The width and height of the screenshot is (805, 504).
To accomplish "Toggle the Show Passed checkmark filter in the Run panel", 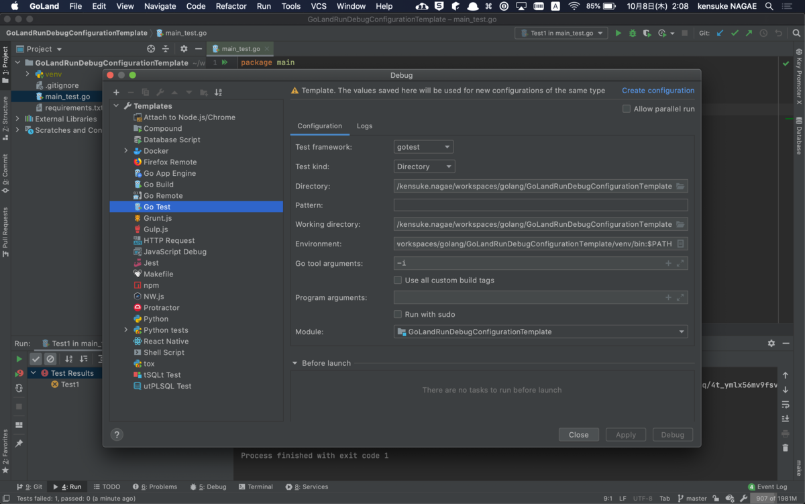I will tap(36, 359).
